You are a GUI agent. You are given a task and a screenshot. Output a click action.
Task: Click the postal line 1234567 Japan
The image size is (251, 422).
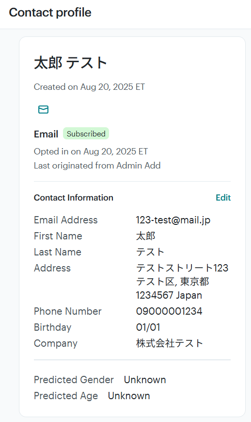pyautogui.click(x=169, y=295)
